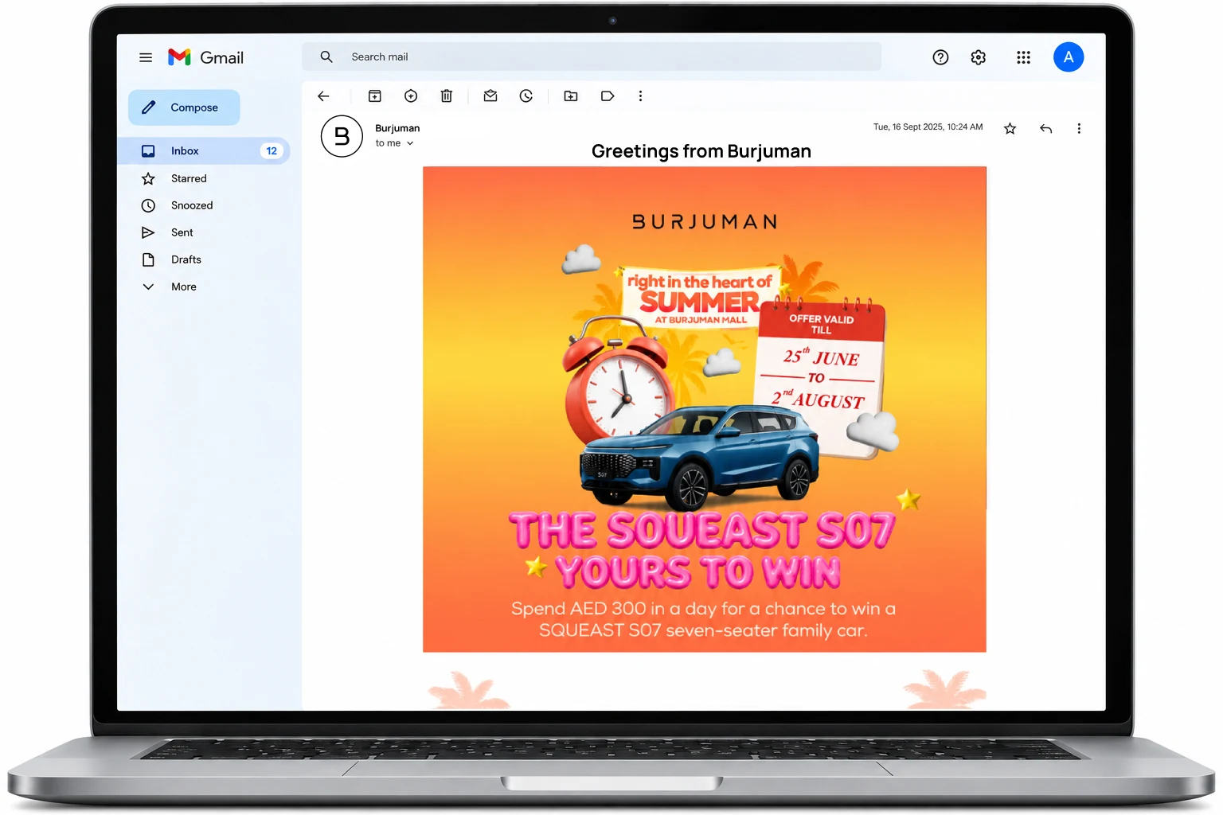Click the Add to Tasks icon
Viewport: 1223px width, 815px height.
click(x=411, y=96)
